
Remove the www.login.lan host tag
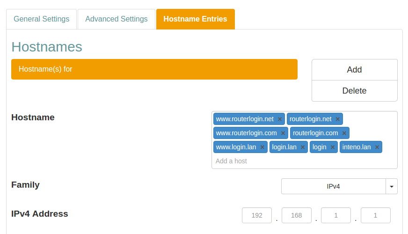point(262,147)
